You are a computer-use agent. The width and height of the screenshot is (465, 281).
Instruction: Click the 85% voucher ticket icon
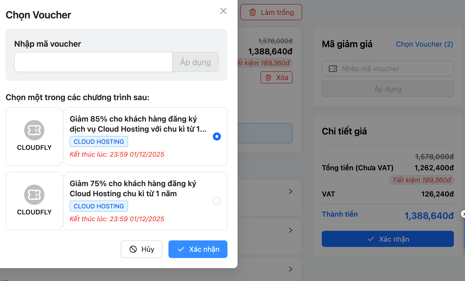(34, 130)
